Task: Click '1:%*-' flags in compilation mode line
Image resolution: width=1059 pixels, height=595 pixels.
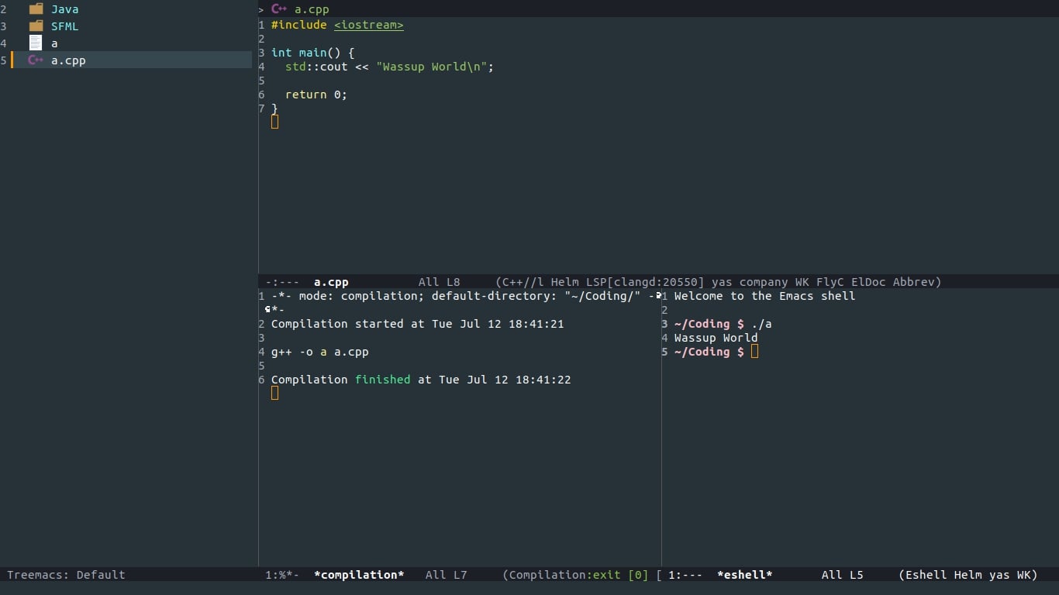Action: (282, 575)
